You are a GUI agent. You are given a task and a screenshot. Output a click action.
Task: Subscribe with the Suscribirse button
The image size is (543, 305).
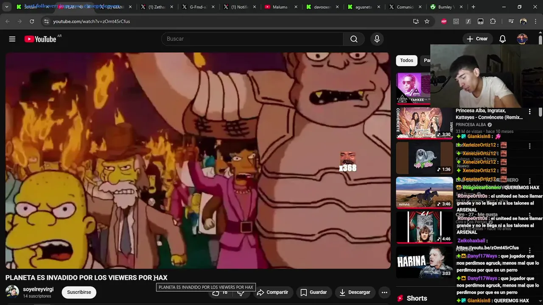click(79, 292)
